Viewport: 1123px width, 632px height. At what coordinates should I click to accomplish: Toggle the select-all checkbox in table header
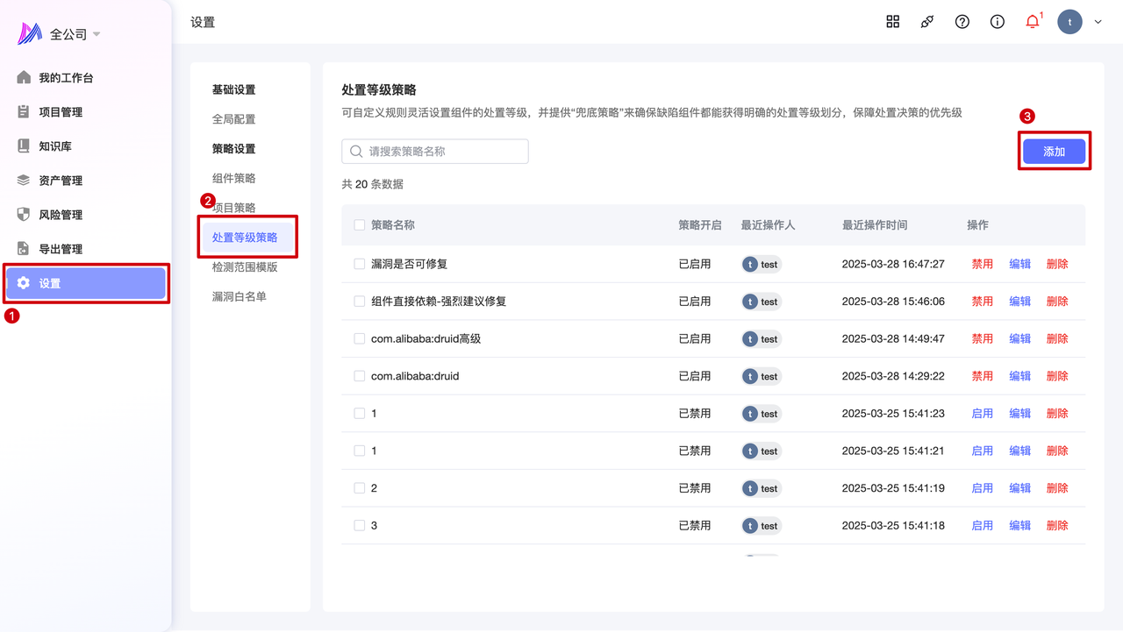[360, 225]
